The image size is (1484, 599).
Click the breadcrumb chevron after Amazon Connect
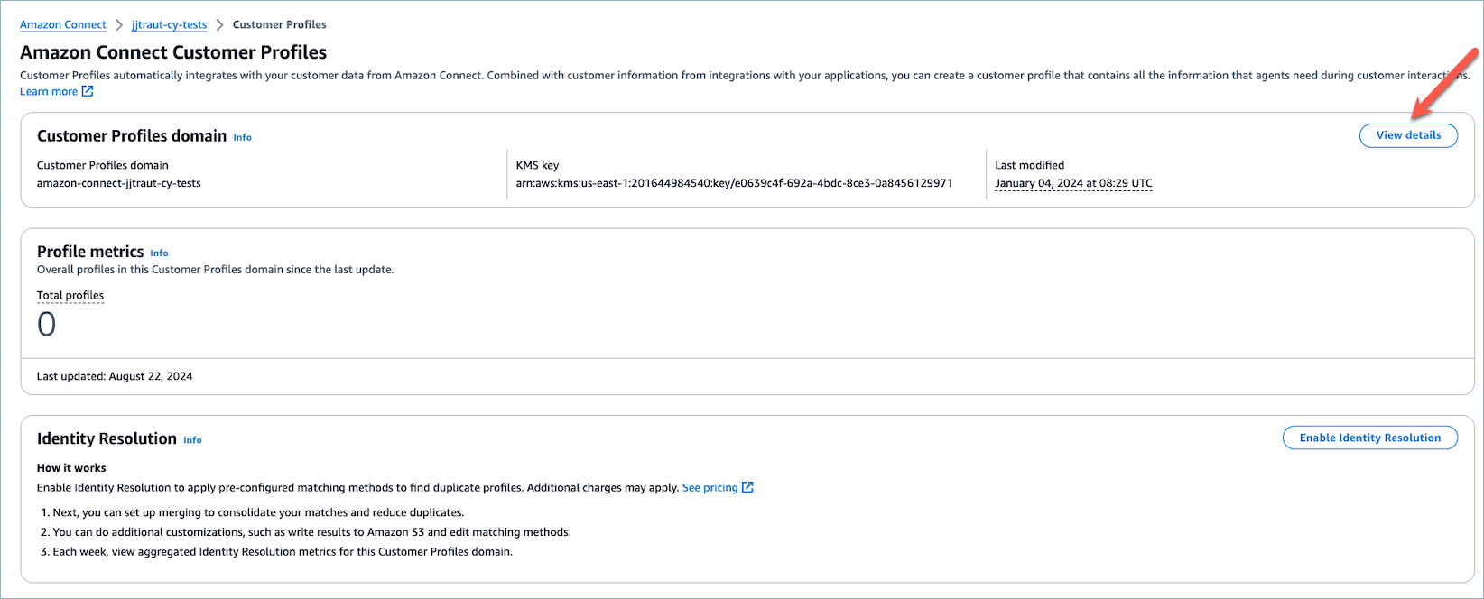coord(119,24)
